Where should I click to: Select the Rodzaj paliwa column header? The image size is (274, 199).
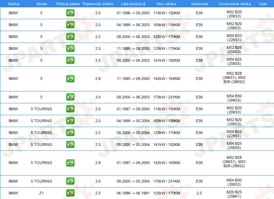(x=68, y=4)
